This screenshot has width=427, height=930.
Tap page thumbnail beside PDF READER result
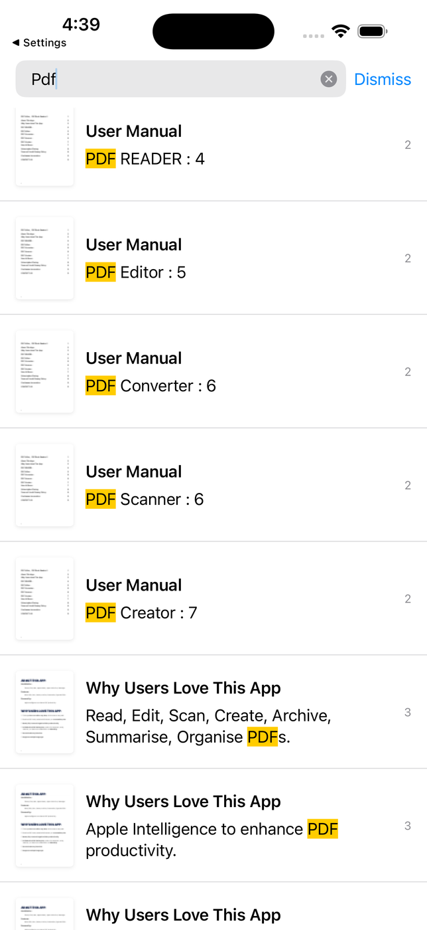click(x=44, y=145)
